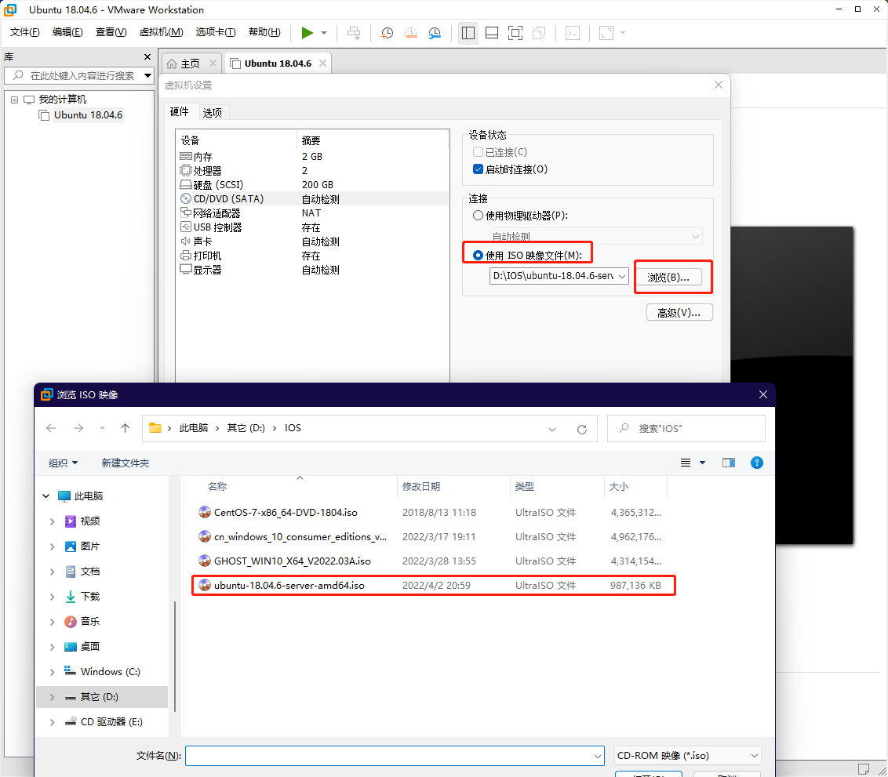Click the stretch guest display icon
The height and width of the screenshot is (777, 888).
(606, 33)
